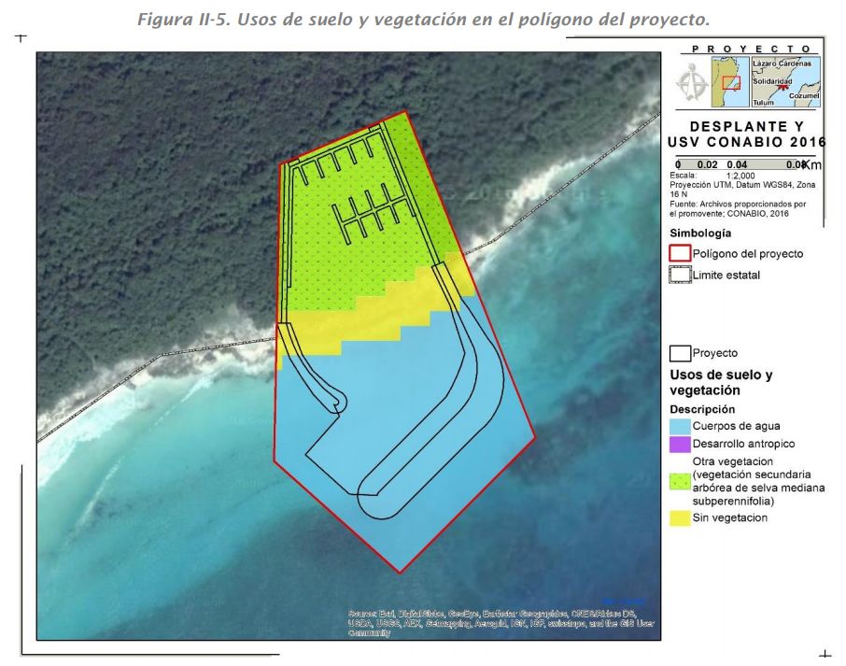
Task: Select the green Otra vegetacion swatch
Action: pyautogui.click(x=679, y=481)
